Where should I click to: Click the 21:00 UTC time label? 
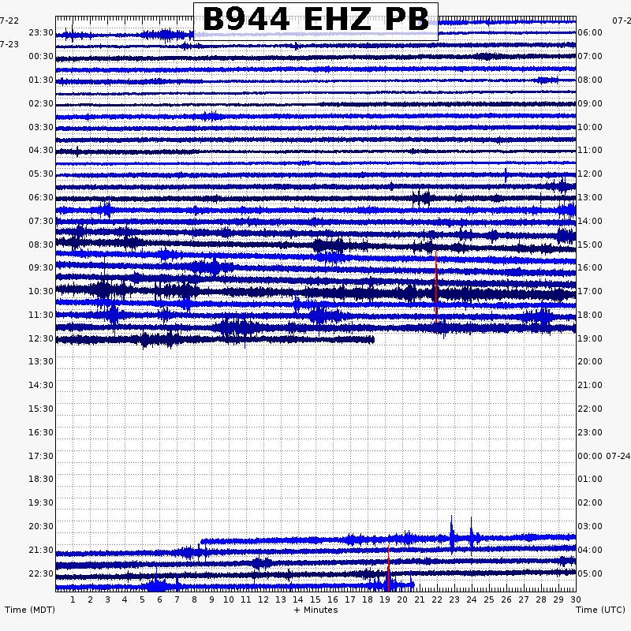pyautogui.click(x=590, y=385)
